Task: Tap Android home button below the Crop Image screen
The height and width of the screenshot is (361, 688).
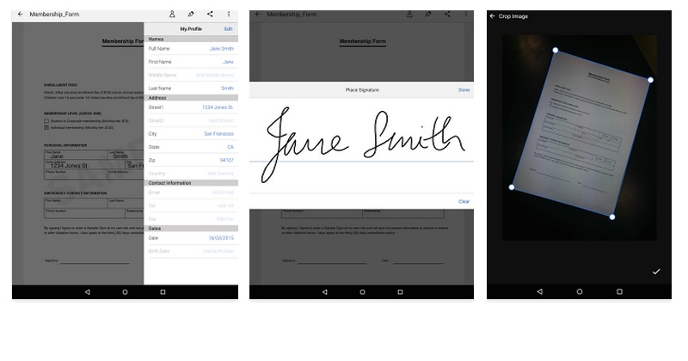Action: [580, 291]
